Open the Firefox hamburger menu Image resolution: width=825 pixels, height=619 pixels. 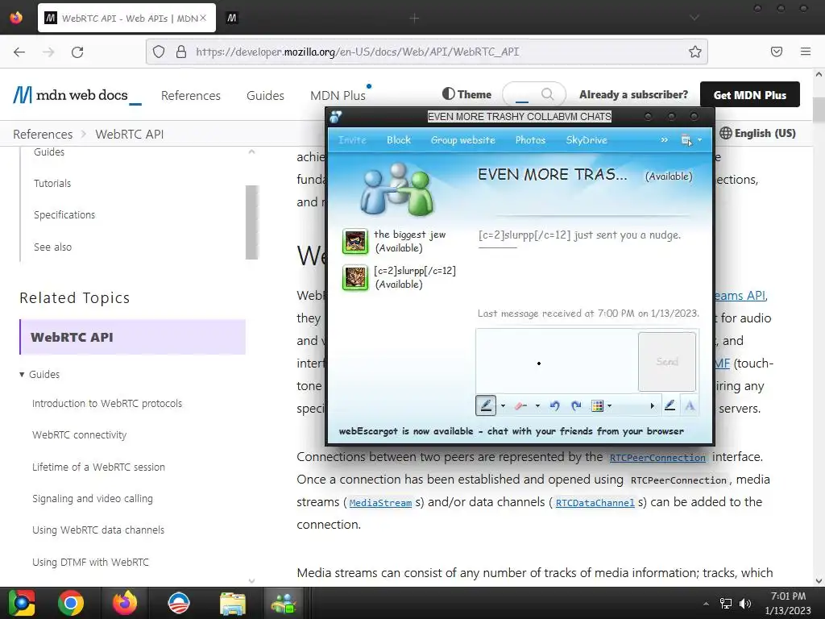point(806,52)
